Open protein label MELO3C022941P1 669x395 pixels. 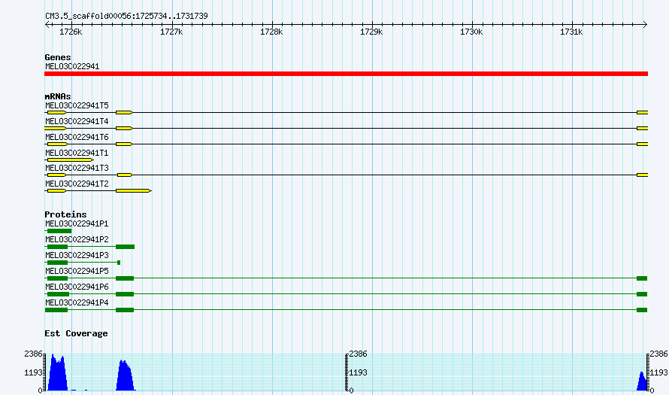pyautogui.click(x=77, y=223)
